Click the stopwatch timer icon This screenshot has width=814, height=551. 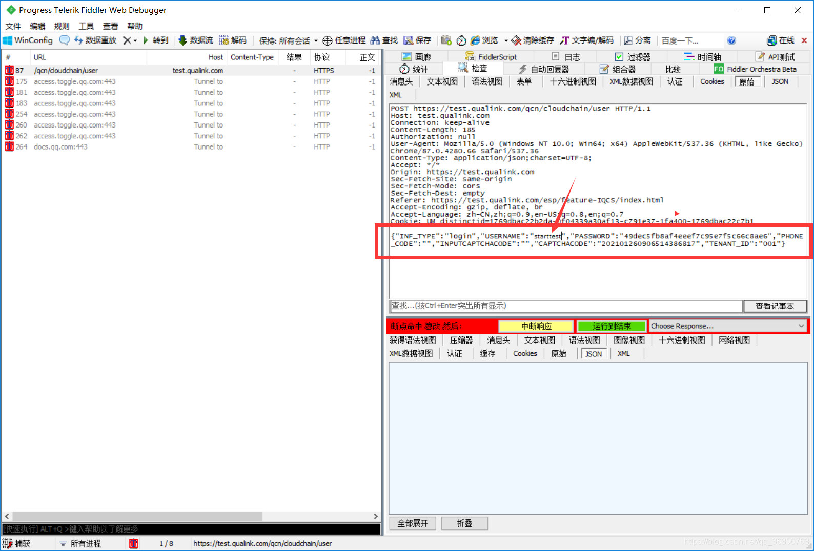pos(461,40)
